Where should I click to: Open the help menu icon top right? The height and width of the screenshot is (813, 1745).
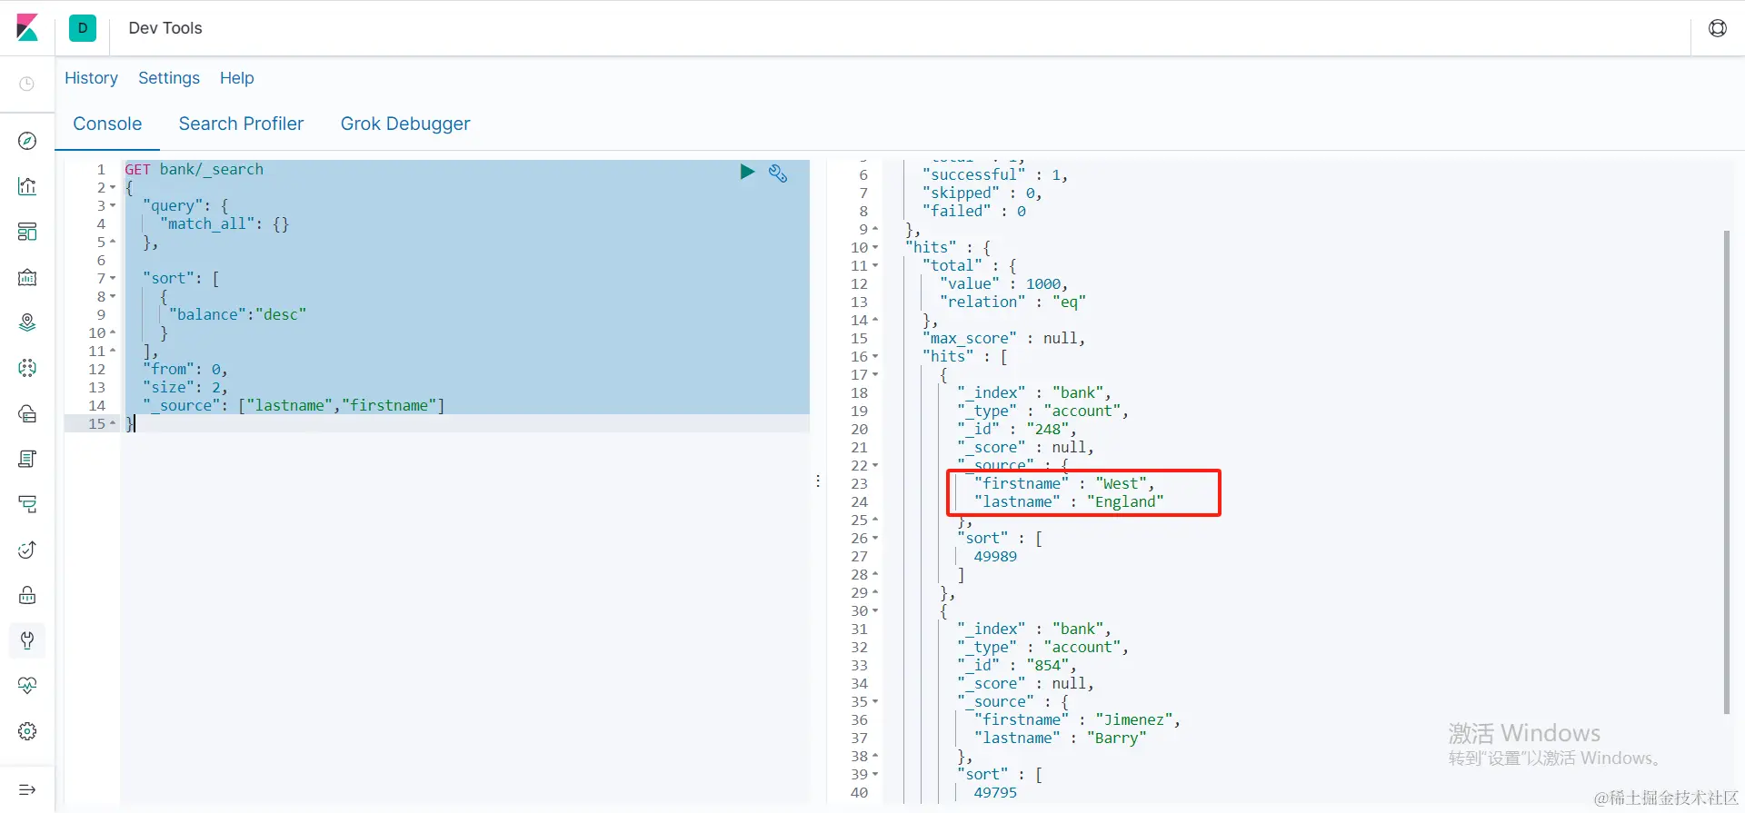(x=1718, y=28)
